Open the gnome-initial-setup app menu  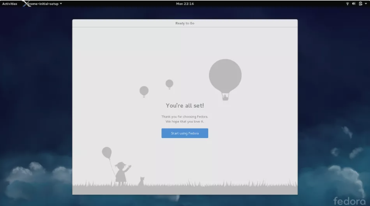(42, 4)
